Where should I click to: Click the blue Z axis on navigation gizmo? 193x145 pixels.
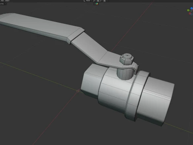coord(191,8)
